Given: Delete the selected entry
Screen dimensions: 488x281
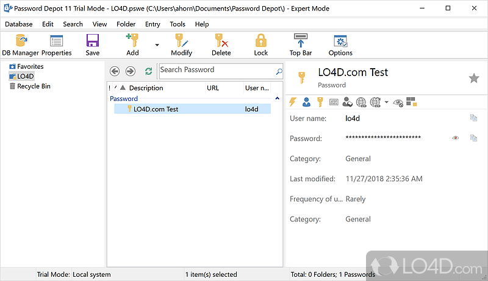Looking at the screenshot, I should [x=221, y=45].
